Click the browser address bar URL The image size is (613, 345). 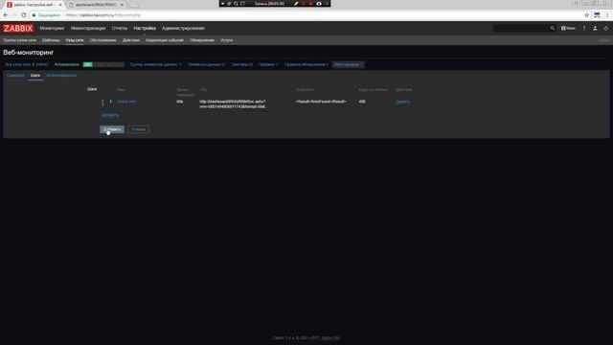pyautogui.click(x=103, y=15)
